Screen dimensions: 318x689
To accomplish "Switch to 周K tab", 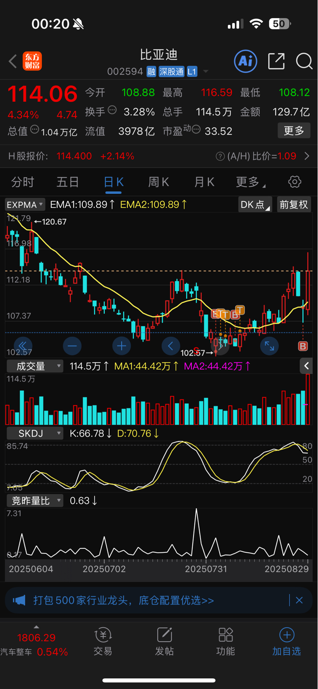I will pyautogui.click(x=158, y=182).
